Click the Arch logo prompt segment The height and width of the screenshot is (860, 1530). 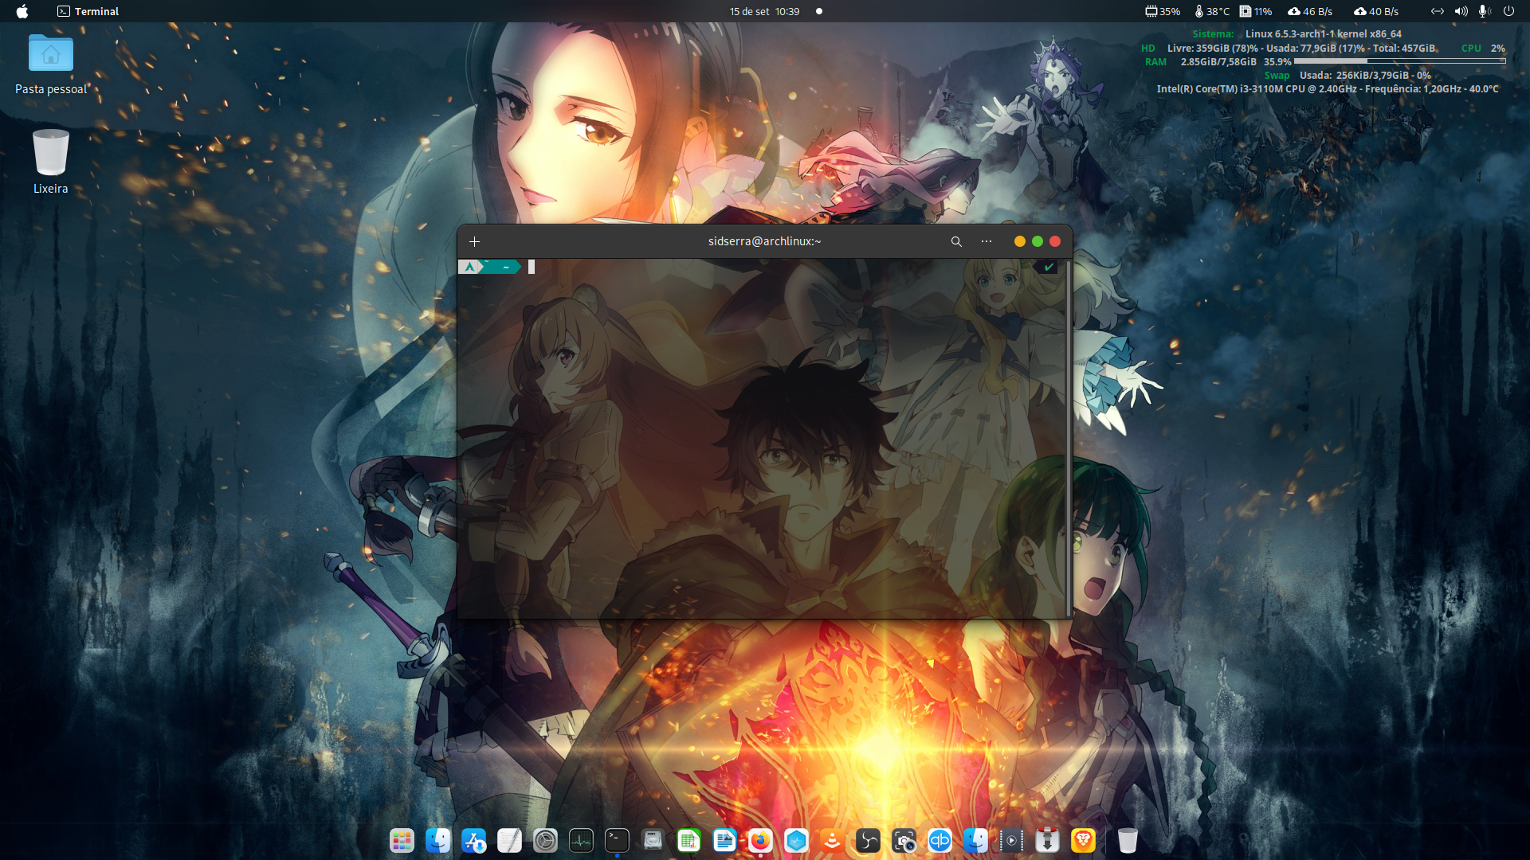point(470,267)
